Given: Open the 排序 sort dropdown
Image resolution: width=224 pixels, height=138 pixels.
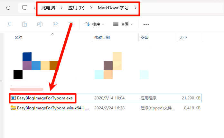Looking at the screenshot, I should click(x=94, y=24).
